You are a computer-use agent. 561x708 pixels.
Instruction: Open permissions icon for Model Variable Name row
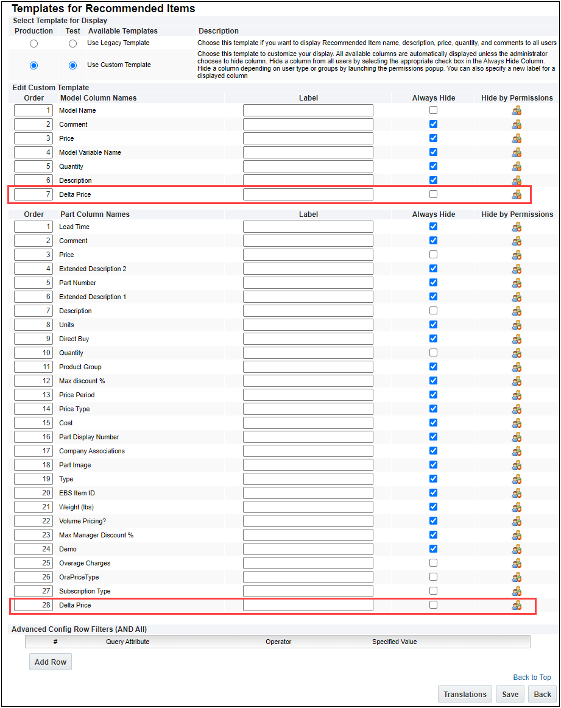tap(517, 152)
